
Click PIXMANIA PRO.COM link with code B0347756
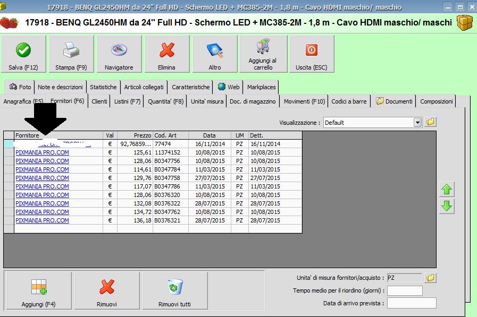click(43, 161)
